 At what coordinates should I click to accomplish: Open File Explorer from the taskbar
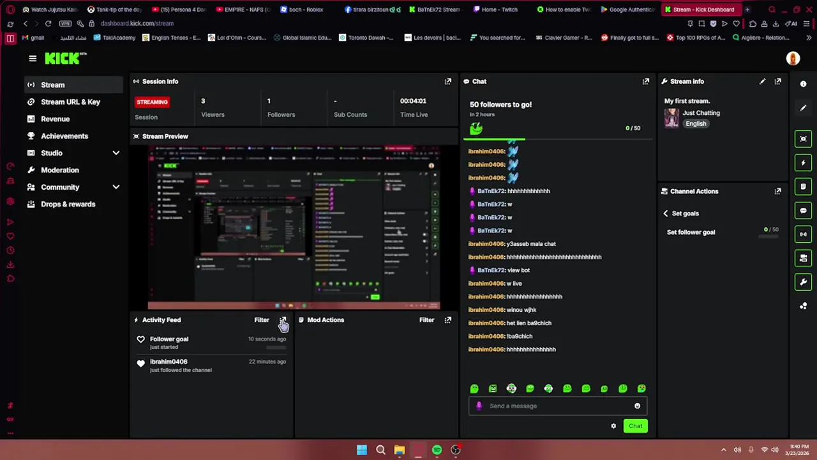[x=399, y=450]
